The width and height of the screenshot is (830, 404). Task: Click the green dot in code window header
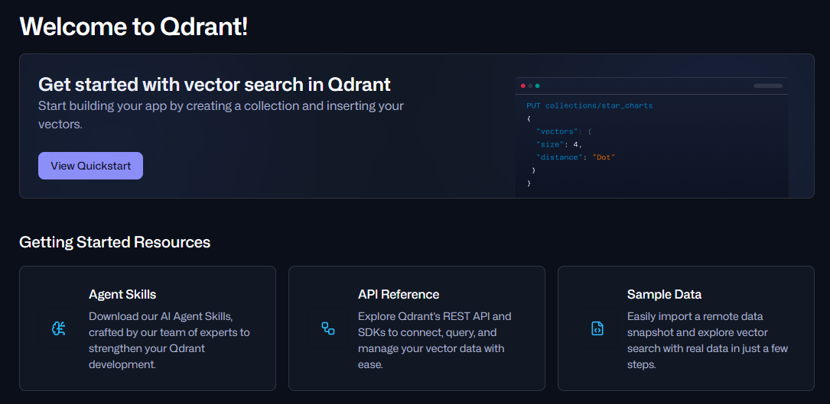(537, 86)
